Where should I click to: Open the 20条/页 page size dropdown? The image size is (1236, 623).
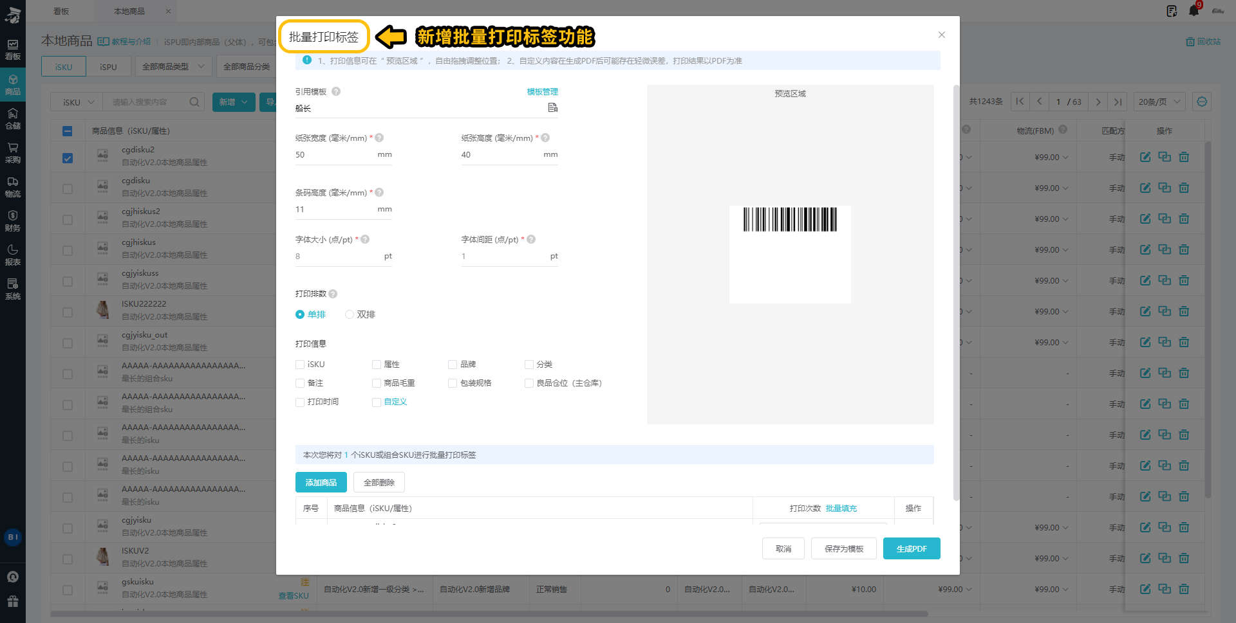tap(1159, 102)
